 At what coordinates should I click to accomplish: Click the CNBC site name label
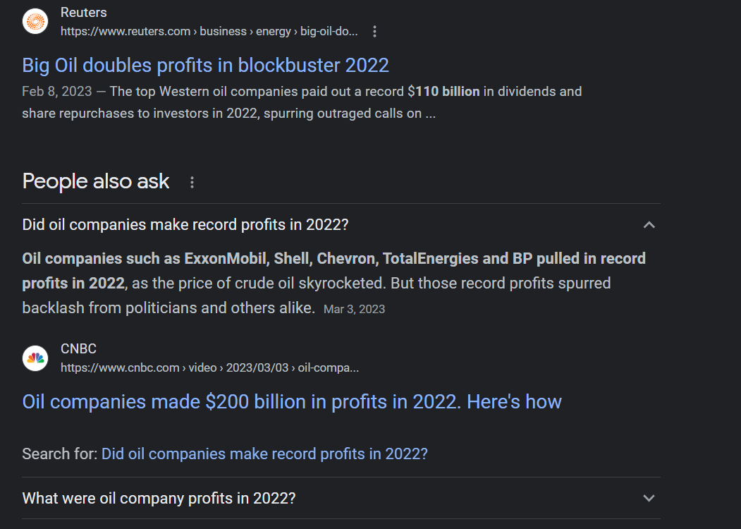click(x=78, y=348)
